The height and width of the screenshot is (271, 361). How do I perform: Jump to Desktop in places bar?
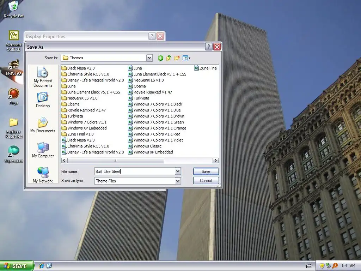pos(43,100)
